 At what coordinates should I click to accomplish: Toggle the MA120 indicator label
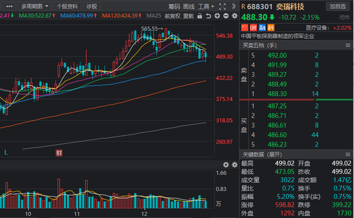point(122,15)
